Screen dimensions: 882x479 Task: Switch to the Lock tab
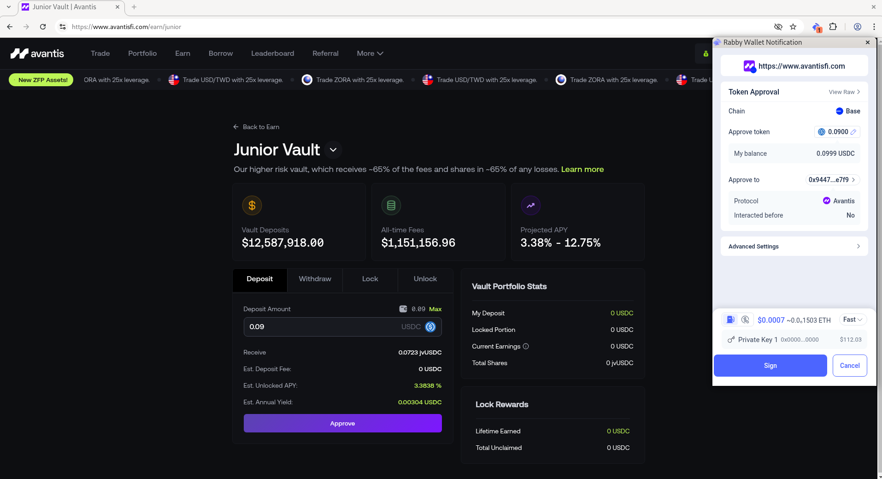(370, 279)
